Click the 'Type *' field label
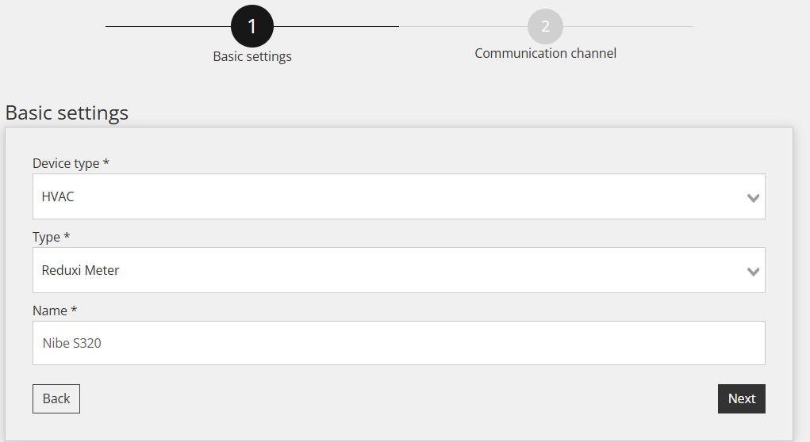810x442 pixels. pos(51,238)
